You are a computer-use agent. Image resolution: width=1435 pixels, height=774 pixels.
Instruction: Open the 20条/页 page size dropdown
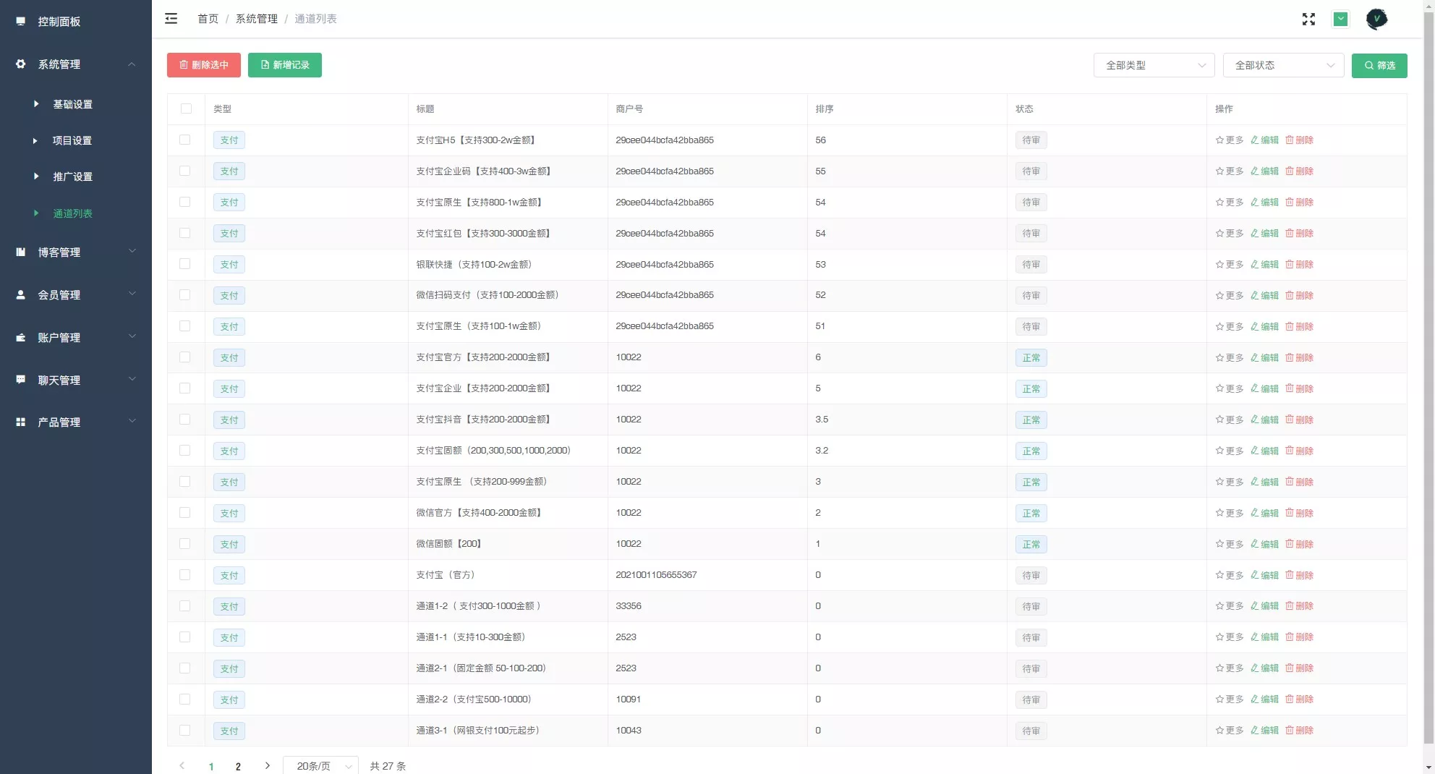click(x=320, y=765)
